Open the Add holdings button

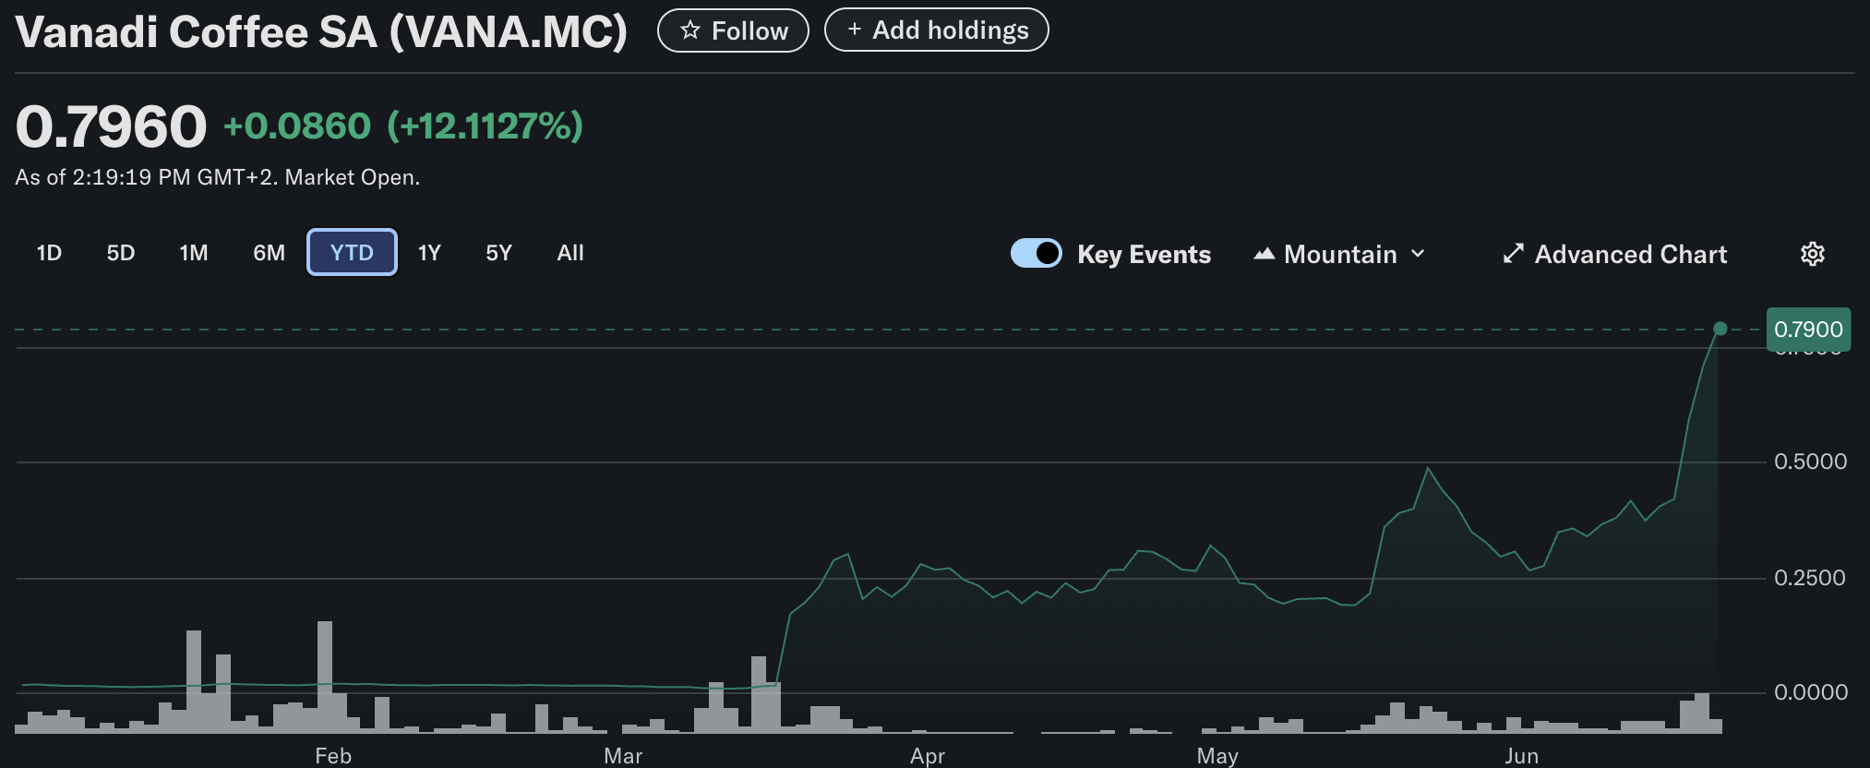pyautogui.click(x=936, y=30)
